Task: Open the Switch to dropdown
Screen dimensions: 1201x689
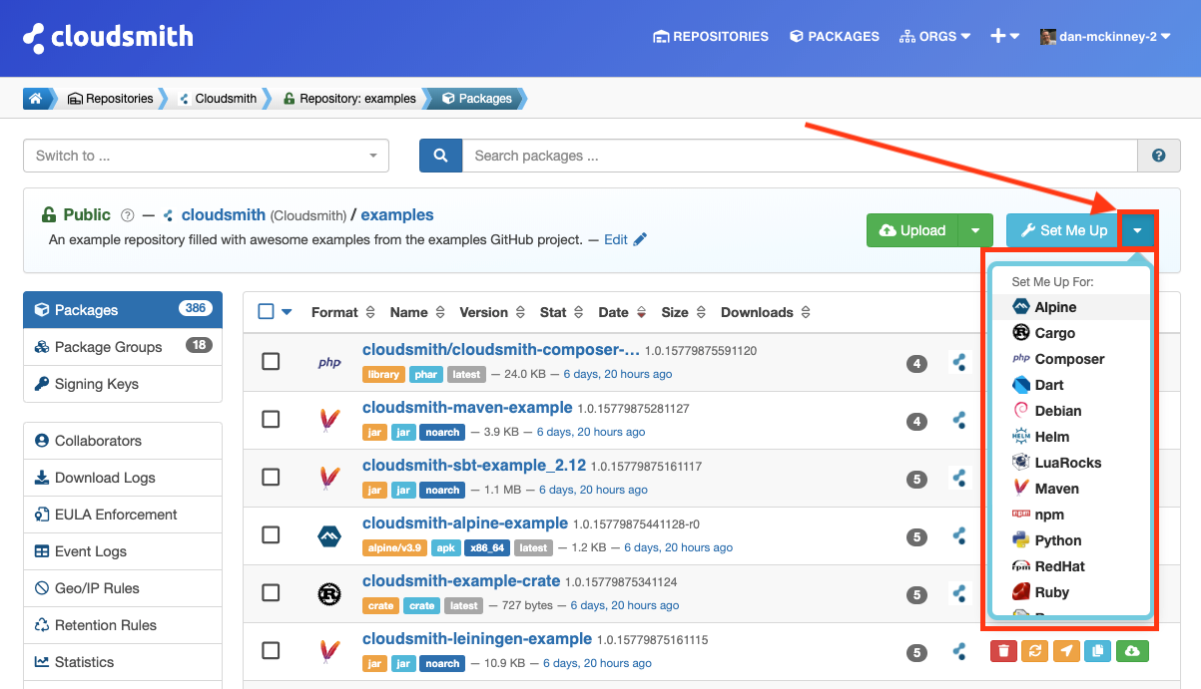Action: click(207, 156)
